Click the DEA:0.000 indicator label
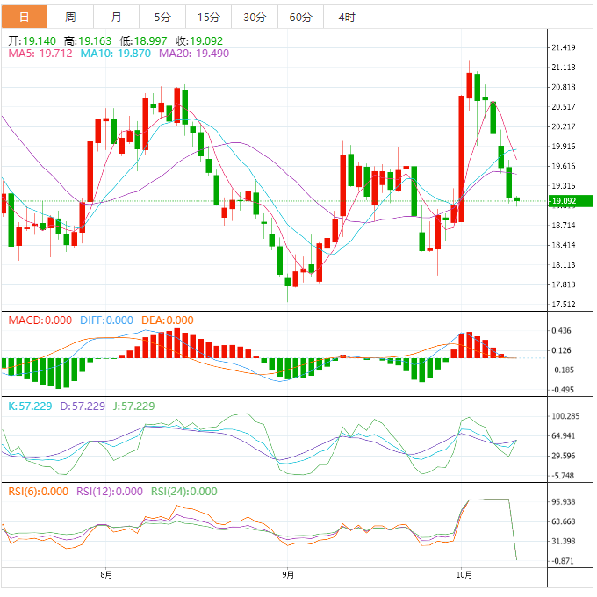This screenshot has height=597, width=597. [168, 320]
